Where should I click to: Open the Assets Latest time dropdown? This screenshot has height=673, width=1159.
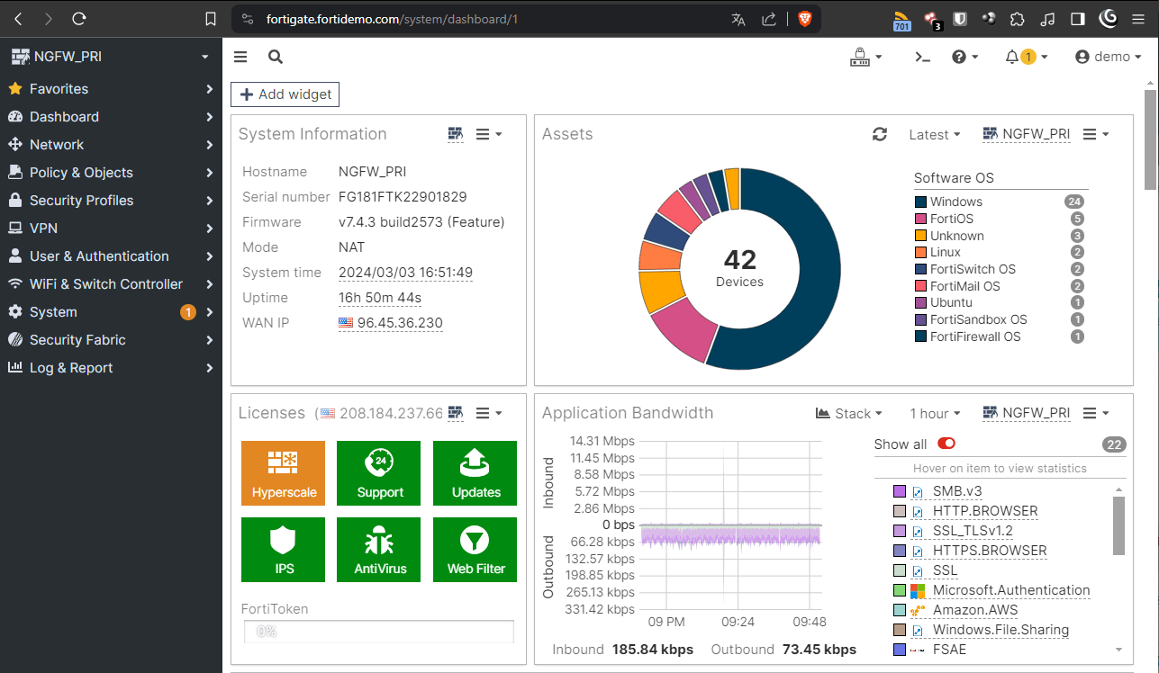click(x=935, y=135)
